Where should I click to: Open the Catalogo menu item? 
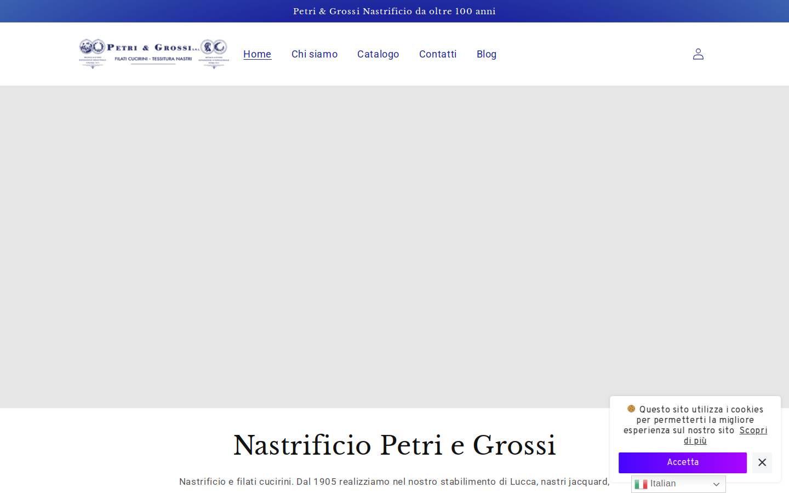378,54
